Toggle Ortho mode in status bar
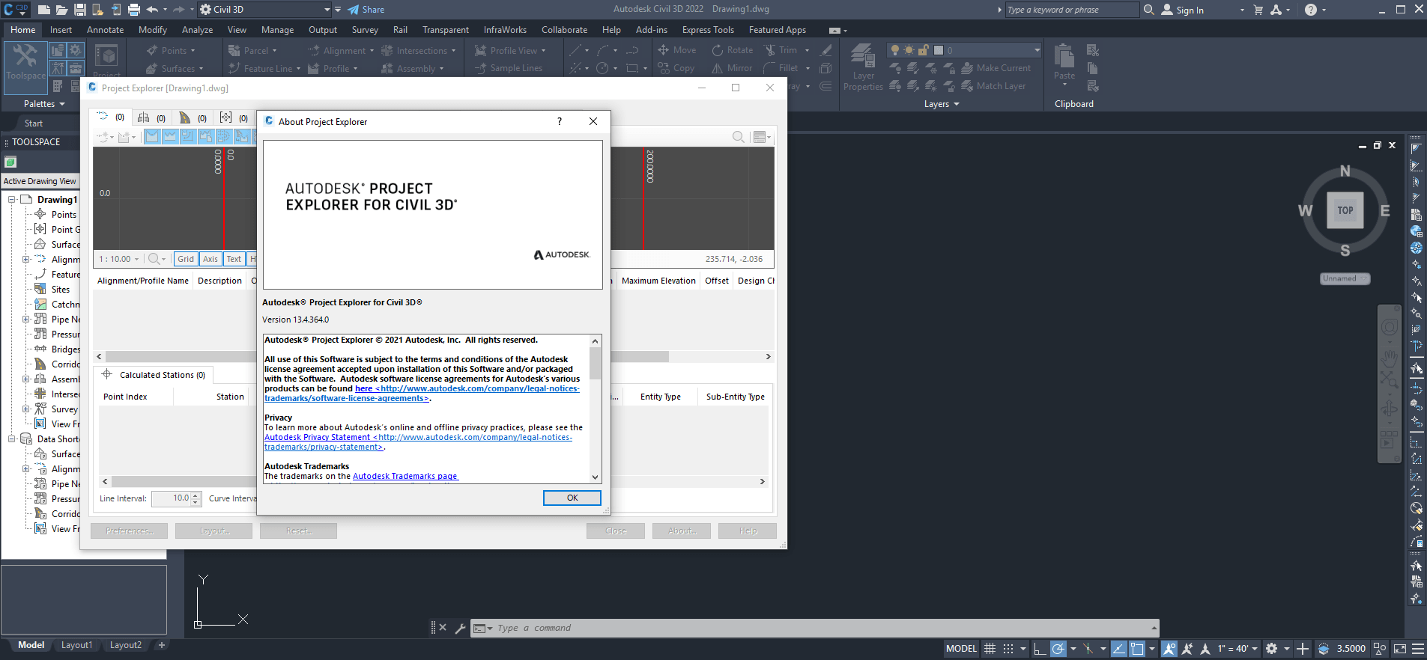This screenshot has width=1427, height=660. pyautogui.click(x=1040, y=649)
